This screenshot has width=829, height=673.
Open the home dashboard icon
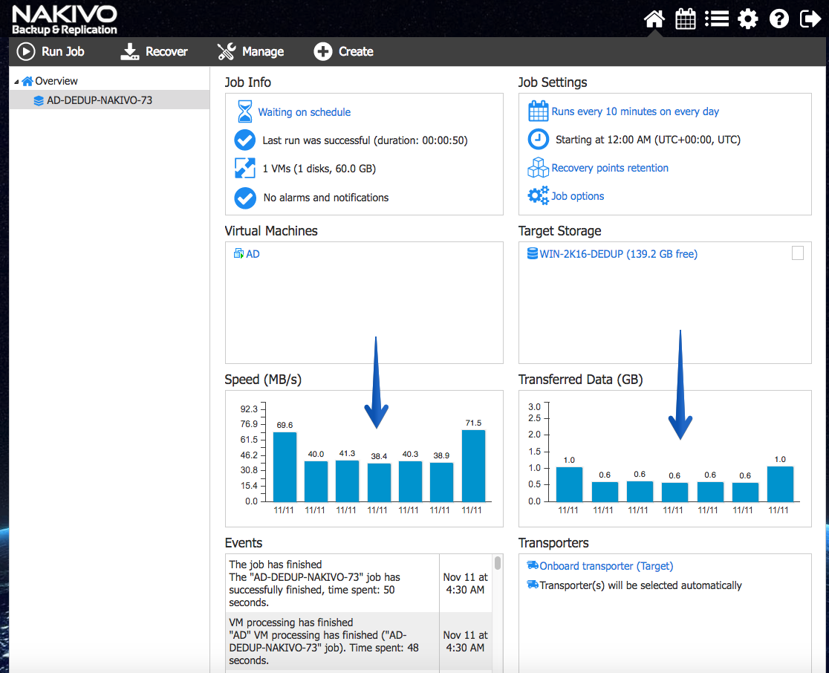pos(654,19)
